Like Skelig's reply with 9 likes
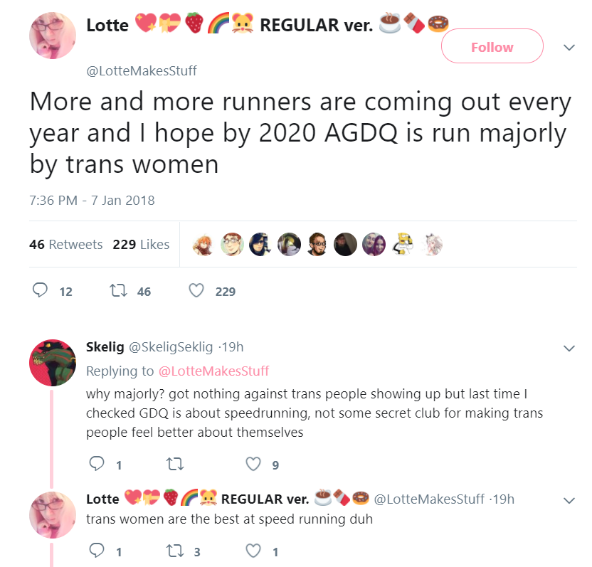 [x=253, y=465]
